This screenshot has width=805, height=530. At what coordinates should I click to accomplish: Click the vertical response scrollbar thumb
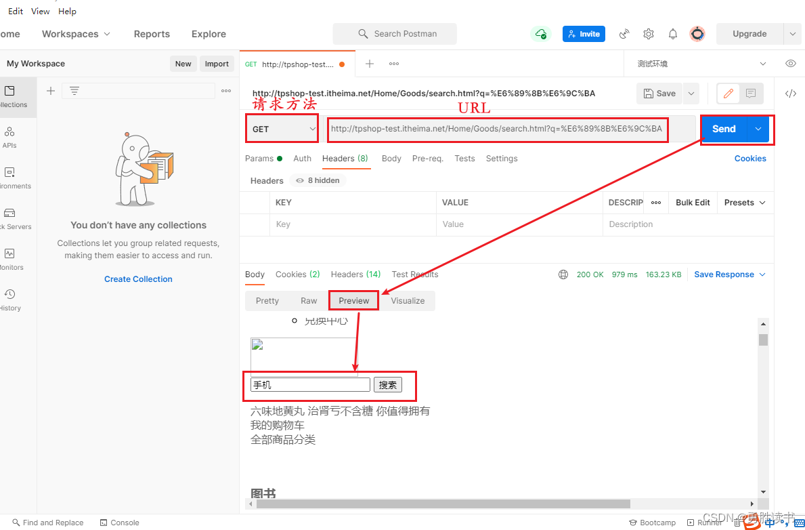(764, 340)
